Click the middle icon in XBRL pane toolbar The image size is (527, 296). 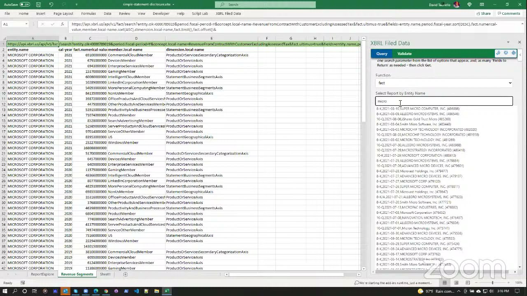coord(506,53)
